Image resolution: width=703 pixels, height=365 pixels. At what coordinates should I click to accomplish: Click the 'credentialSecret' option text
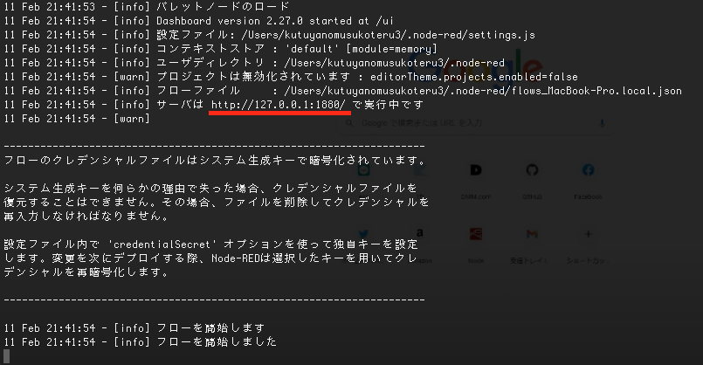pyautogui.click(x=162, y=244)
